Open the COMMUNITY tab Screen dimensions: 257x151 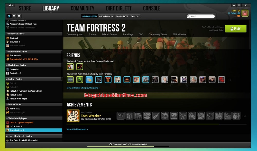[82, 8]
